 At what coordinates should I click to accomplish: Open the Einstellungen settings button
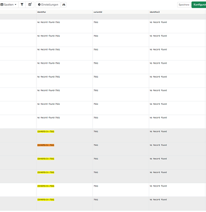point(48,5)
